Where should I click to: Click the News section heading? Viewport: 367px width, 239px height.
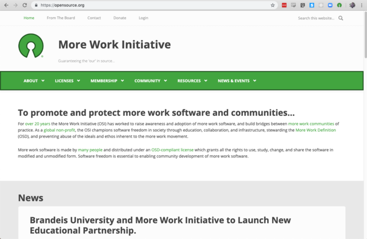point(30,198)
